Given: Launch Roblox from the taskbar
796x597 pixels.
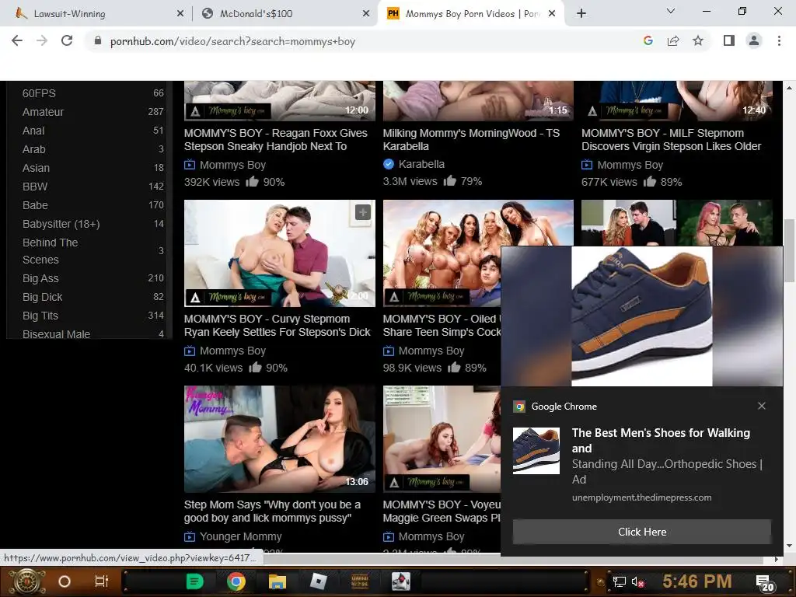Looking at the screenshot, I should point(318,581).
